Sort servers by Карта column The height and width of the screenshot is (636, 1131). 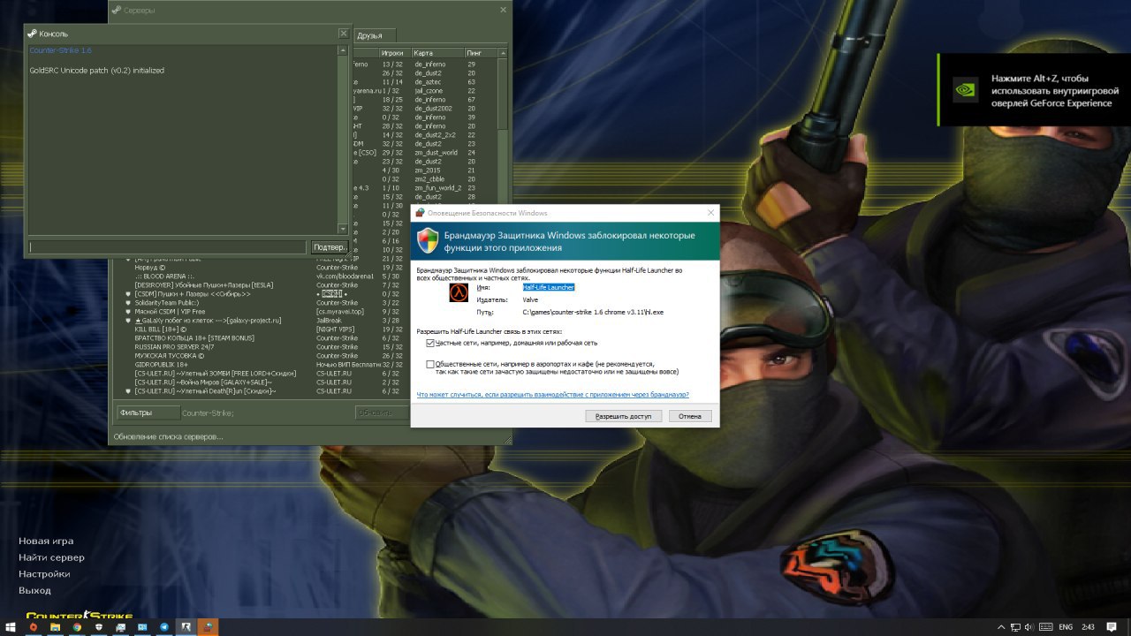tap(437, 54)
